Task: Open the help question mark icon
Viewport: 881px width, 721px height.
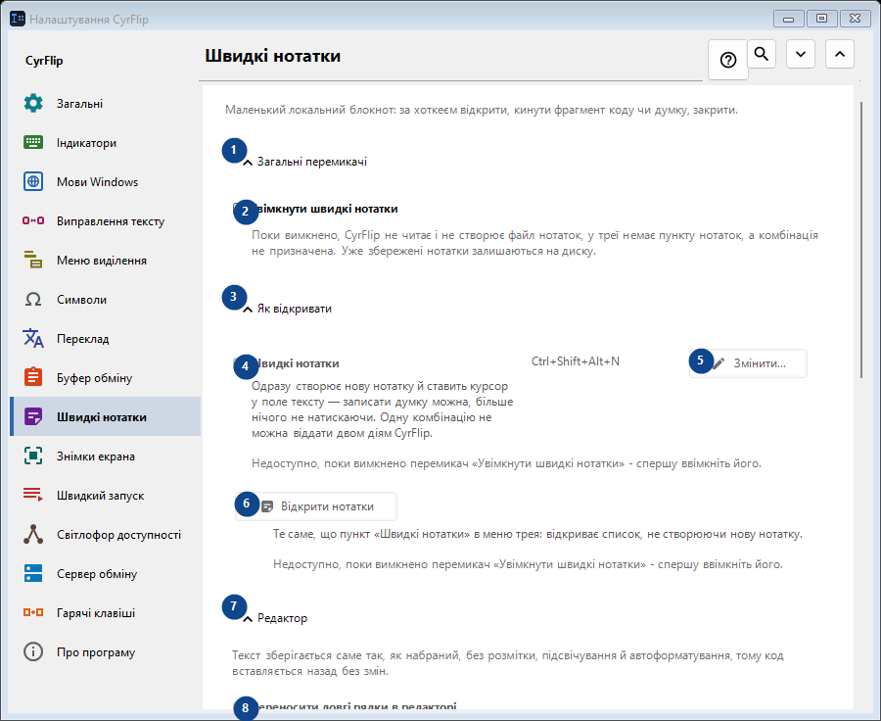Action: click(727, 60)
